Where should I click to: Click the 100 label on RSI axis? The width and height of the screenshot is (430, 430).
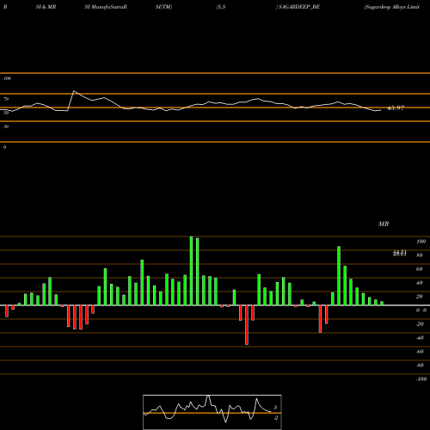(x=7, y=78)
